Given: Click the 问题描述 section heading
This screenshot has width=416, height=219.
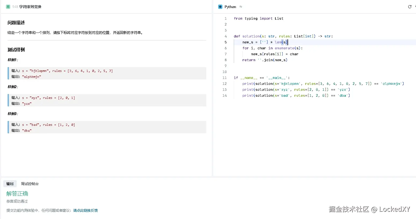Looking at the screenshot, I should [x=16, y=23].
